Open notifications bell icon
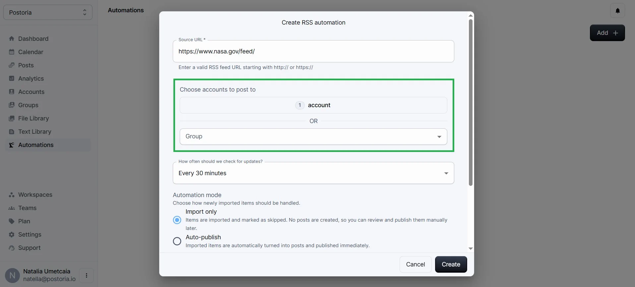 pyautogui.click(x=617, y=11)
